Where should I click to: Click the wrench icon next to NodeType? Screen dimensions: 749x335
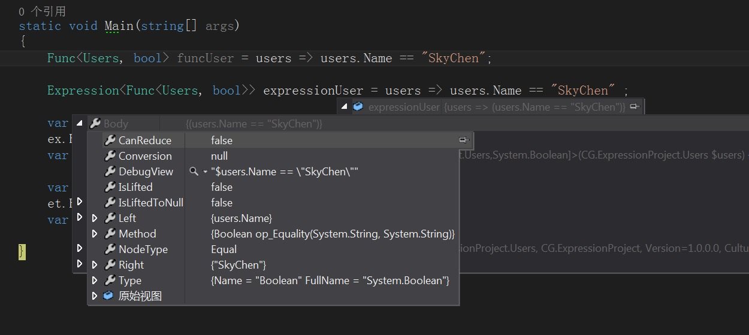[110, 249]
